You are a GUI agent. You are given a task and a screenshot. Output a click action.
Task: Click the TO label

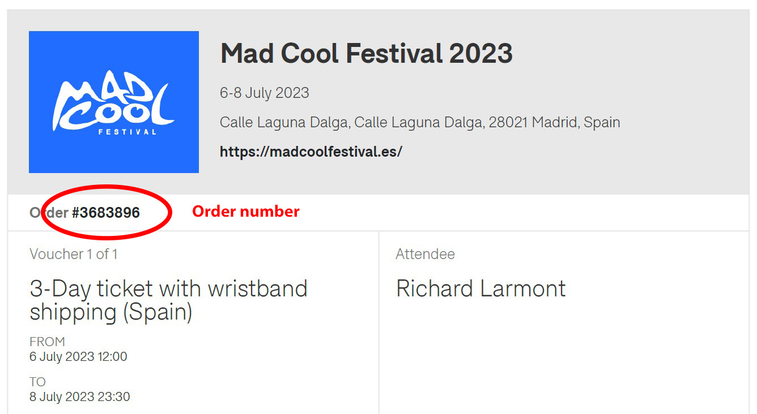(37, 382)
